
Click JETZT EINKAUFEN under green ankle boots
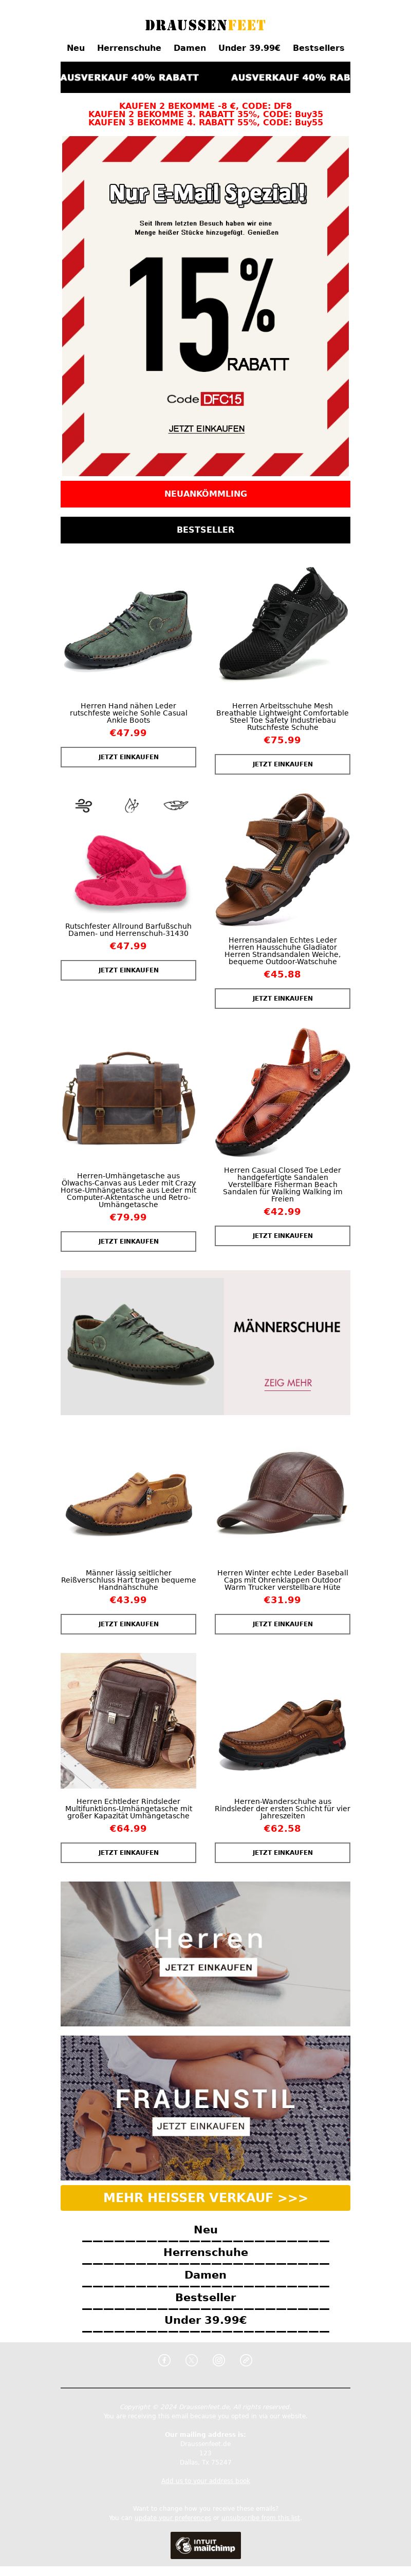[x=128, y=757]
